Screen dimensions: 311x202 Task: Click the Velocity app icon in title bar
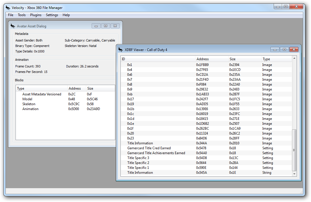[x=8, y=8]
